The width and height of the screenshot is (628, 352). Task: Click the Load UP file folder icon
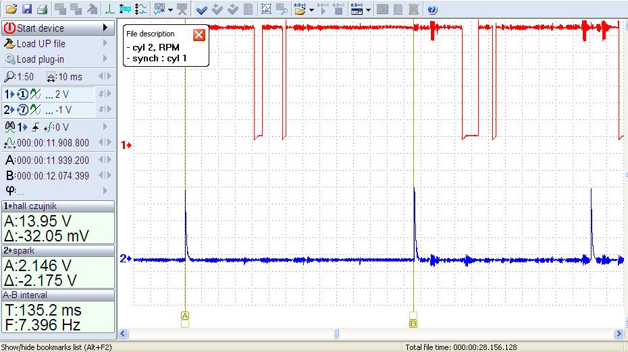[9, 43]
